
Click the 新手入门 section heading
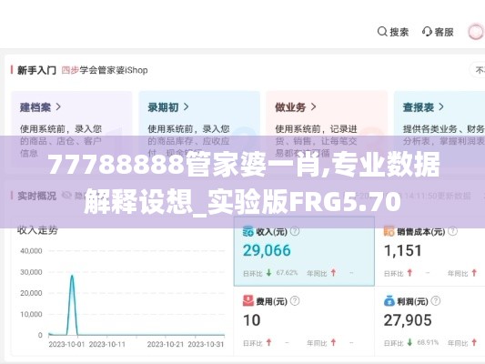pyautogui.click(x=36, y=70)
